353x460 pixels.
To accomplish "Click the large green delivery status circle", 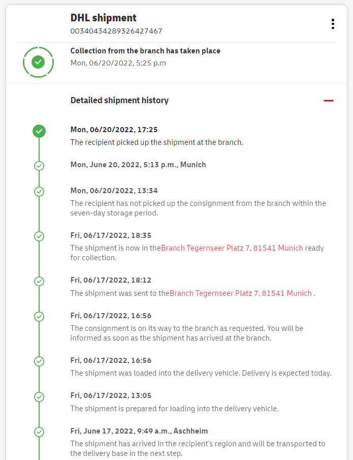I will [x=38, y=62].
